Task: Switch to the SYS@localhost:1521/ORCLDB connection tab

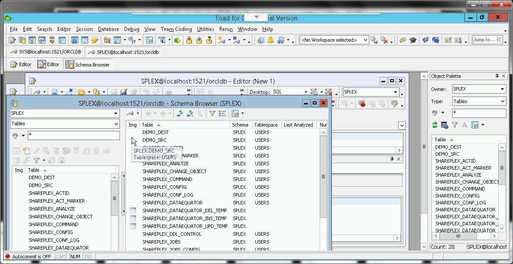Action: (x=46, y=52)
